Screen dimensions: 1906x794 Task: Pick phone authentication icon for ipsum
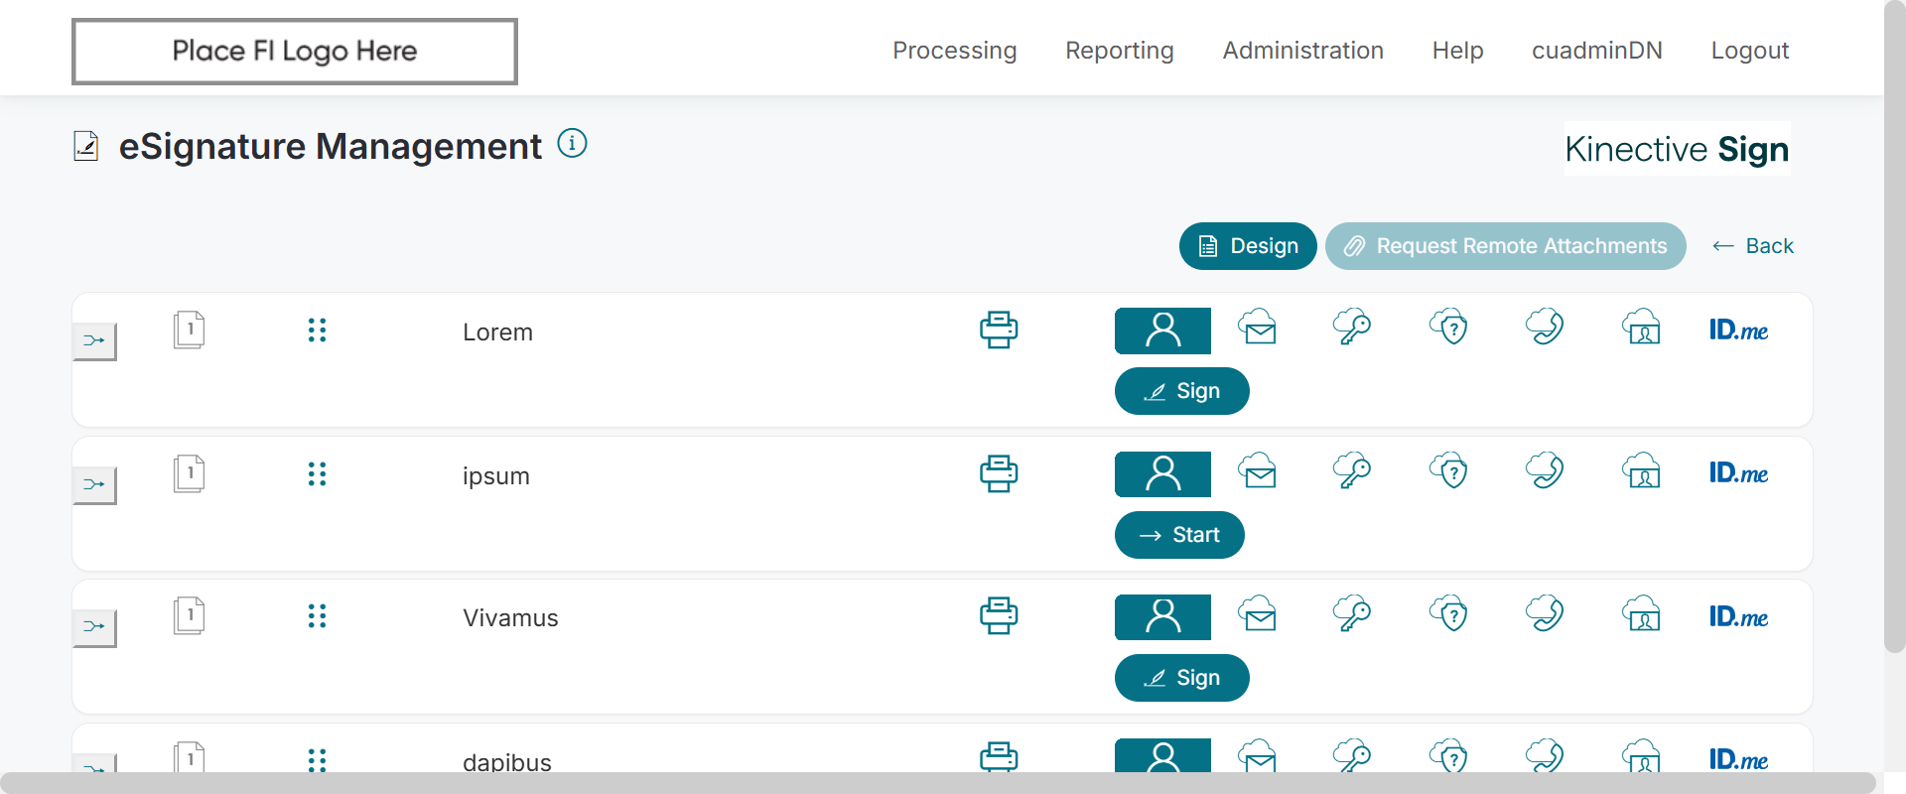pos(1545,471)
